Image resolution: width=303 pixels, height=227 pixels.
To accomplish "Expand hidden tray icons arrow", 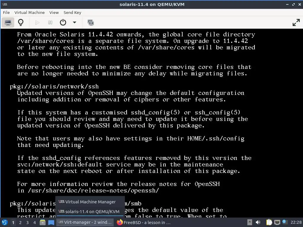I will [250, 222].
